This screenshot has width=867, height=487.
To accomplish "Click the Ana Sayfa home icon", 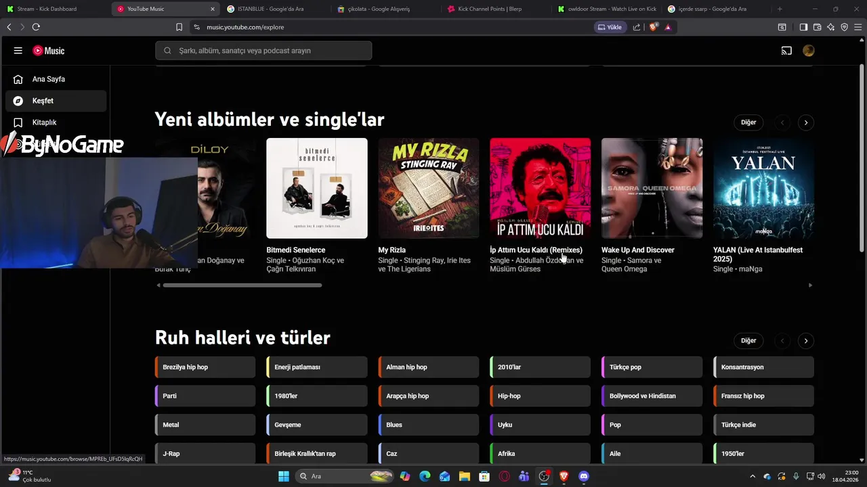I will 18,79.
